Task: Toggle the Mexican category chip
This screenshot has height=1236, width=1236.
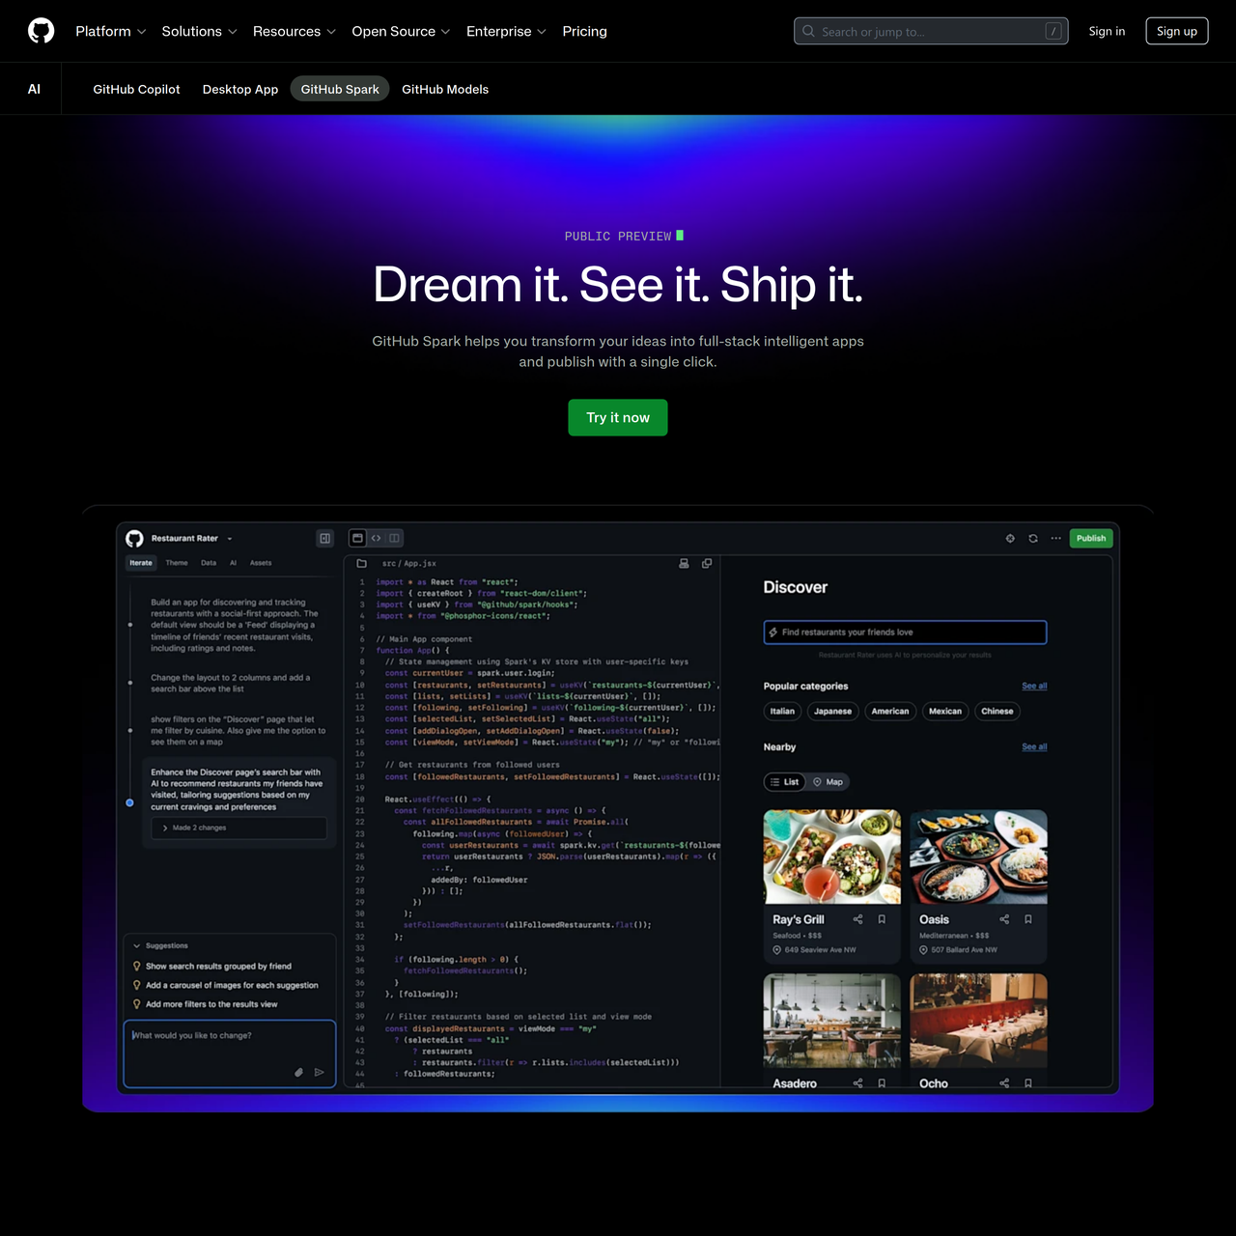Action: pyautogui.click(x=945, y=712)
